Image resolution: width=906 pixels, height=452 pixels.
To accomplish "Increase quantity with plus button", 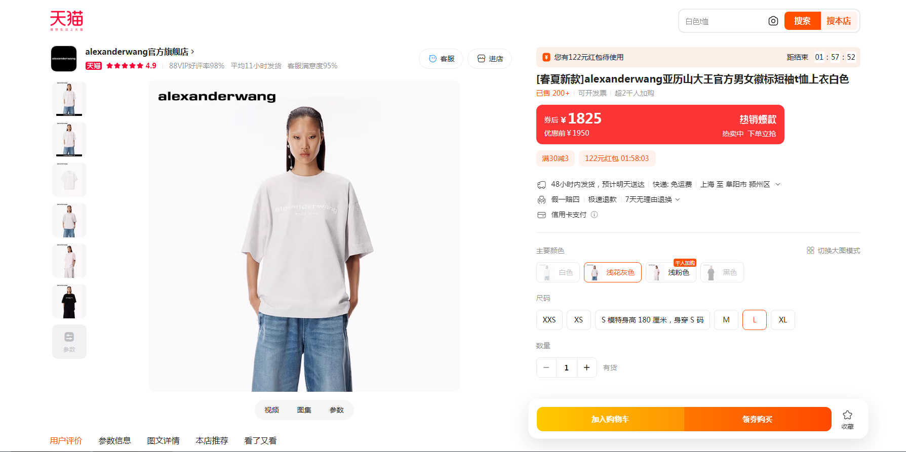I will pyautogui.click(x=586, y=367).
